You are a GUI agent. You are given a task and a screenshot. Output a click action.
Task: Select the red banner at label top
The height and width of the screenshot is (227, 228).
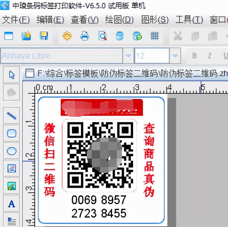click(x=102, y=107)
